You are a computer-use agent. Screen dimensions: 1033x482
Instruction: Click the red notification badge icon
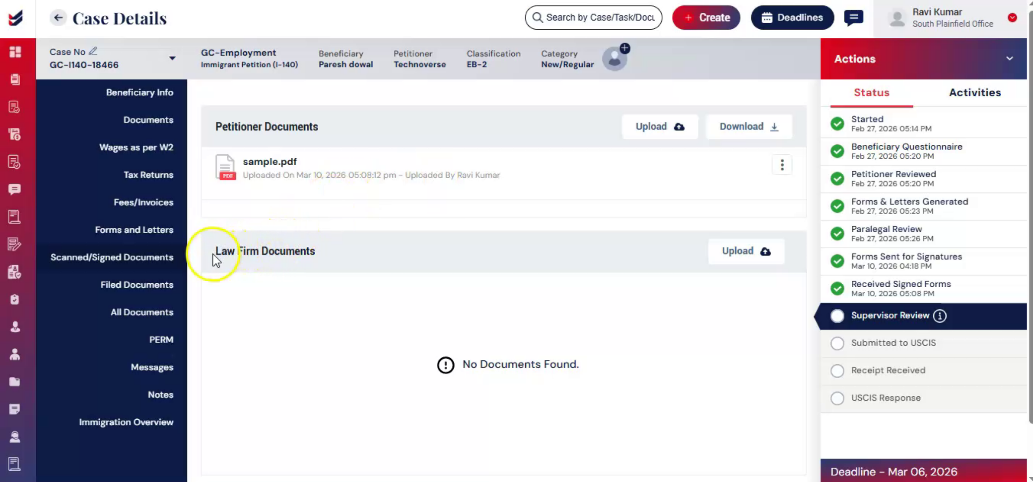[1012, 18]
